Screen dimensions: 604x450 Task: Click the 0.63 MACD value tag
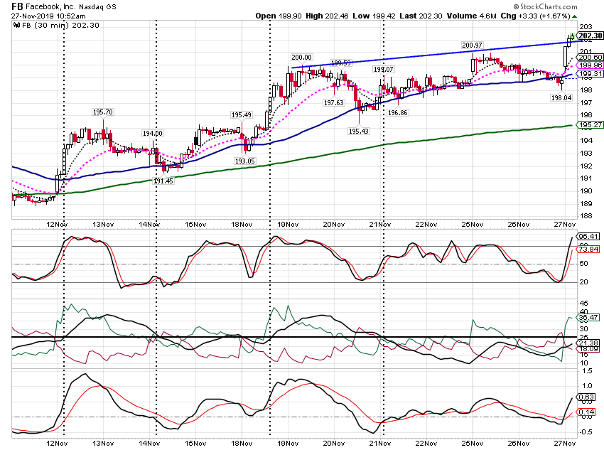pos(586,397)
